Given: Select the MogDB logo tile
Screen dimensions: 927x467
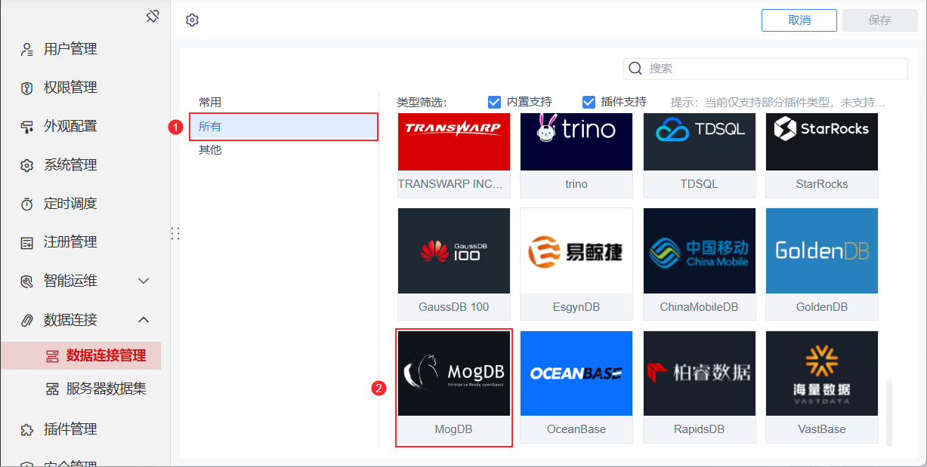Looking at the screenshot, I should (x=454, y=373).
